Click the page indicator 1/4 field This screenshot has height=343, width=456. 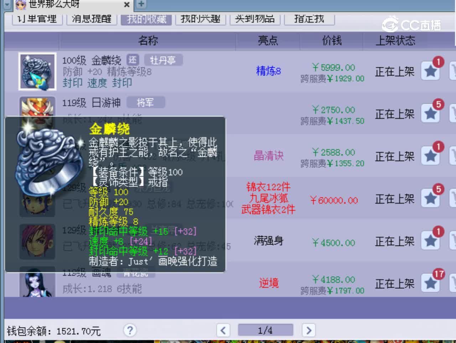(265, 330)
